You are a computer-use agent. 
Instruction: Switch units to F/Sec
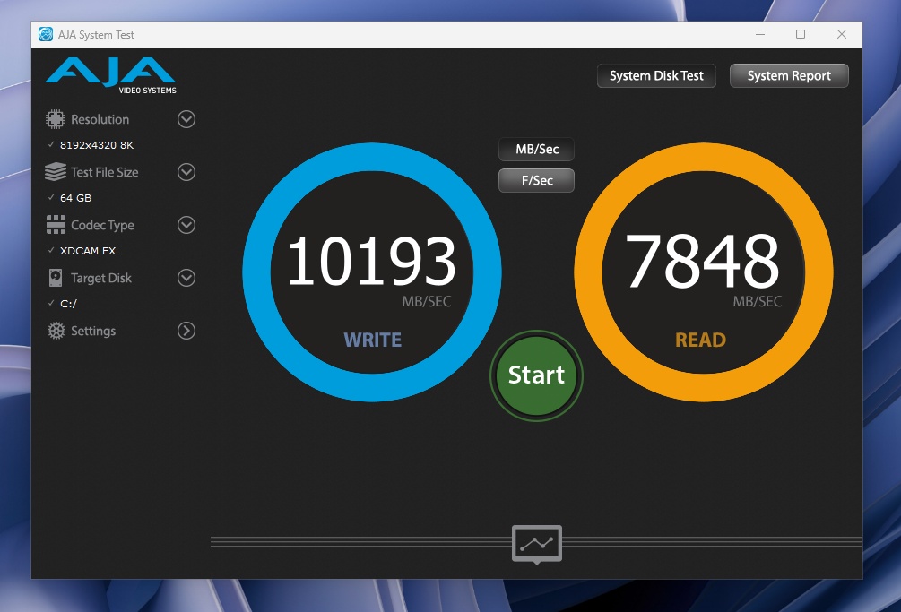point(537,180)
